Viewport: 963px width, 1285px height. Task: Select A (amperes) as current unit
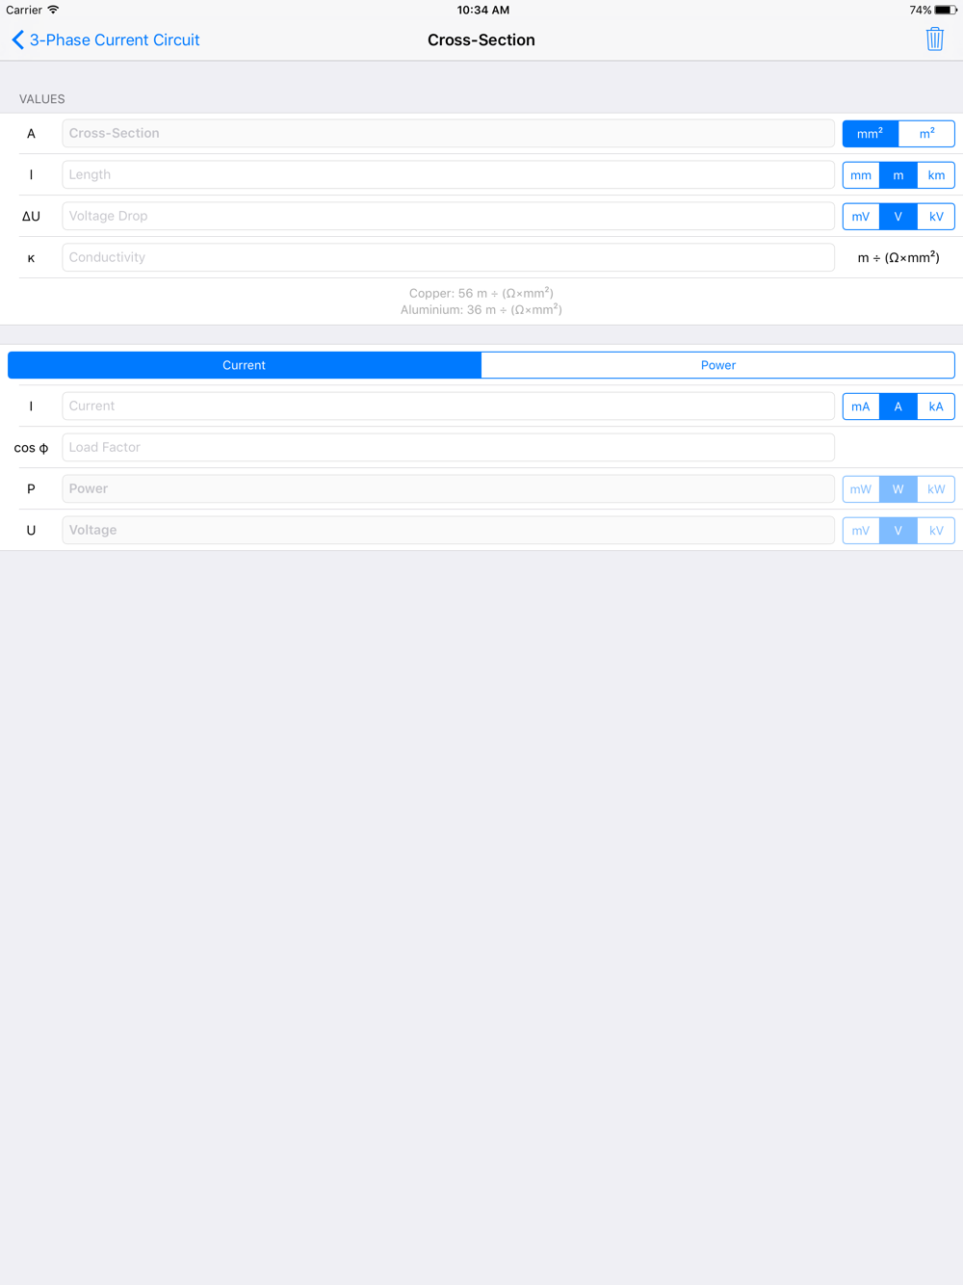tap(898, 406)
